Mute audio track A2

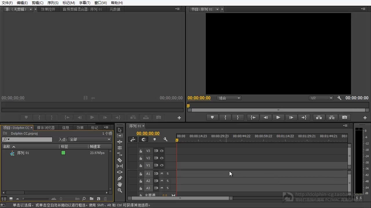(x=162, y=181)
